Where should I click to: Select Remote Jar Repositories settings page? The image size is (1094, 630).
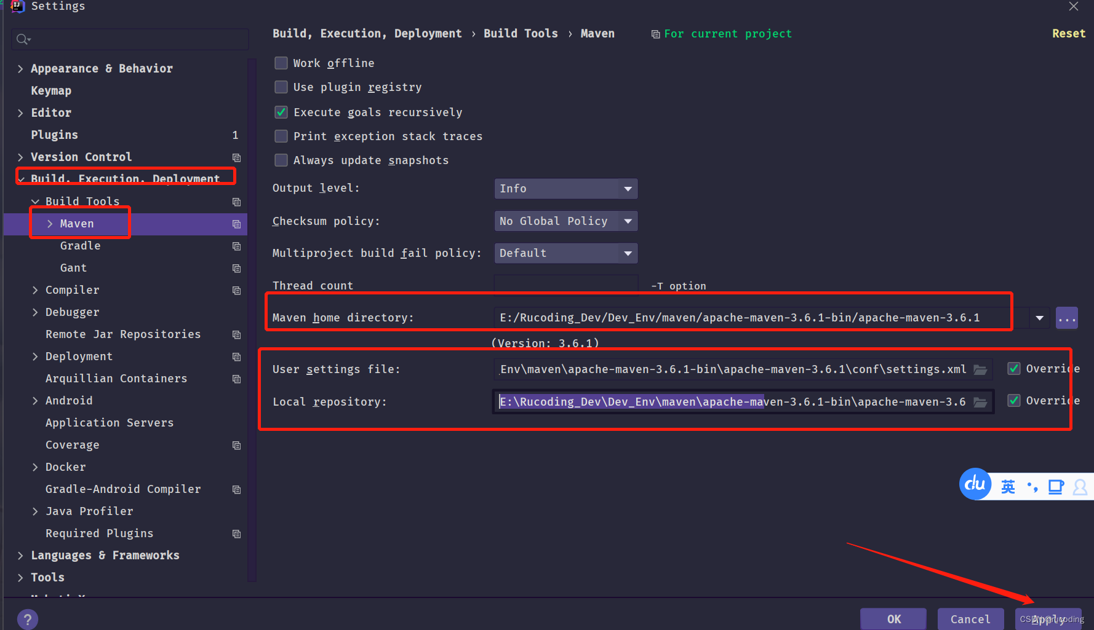coord(123,334)
